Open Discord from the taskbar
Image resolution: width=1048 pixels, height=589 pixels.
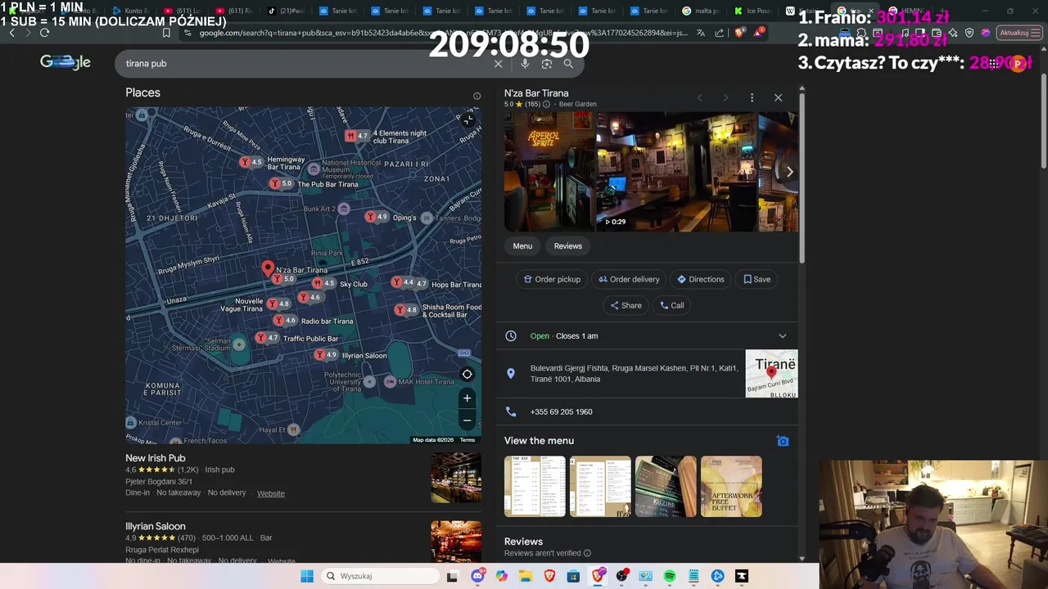pos(477,576)
